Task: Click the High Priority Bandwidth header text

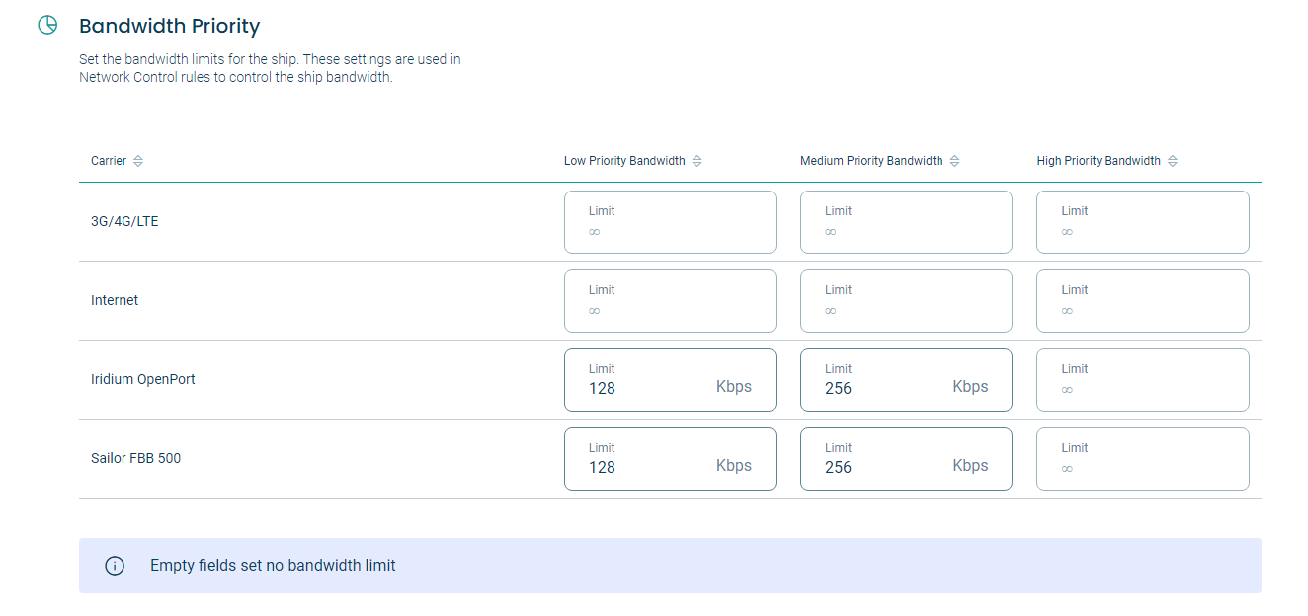Action: point(1099,161)
